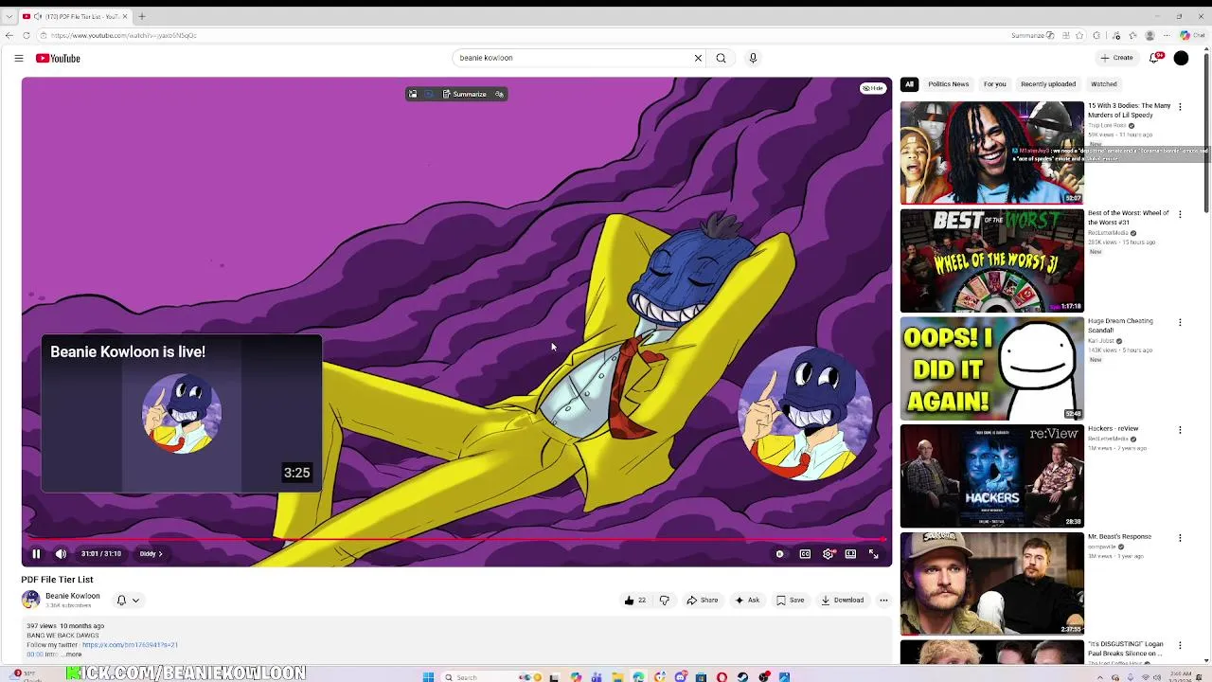Like the video with thumbs up

pyautogui.click(x=635, y=600)
